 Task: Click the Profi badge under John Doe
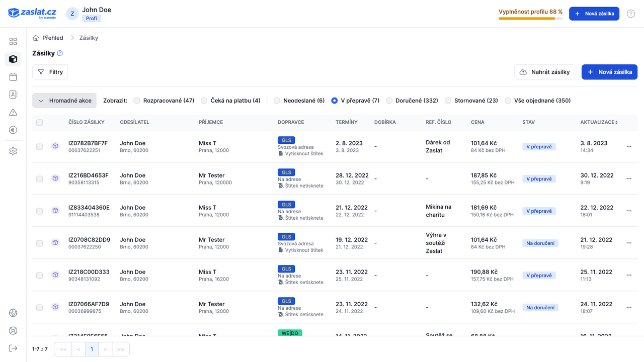coord(92,18)
